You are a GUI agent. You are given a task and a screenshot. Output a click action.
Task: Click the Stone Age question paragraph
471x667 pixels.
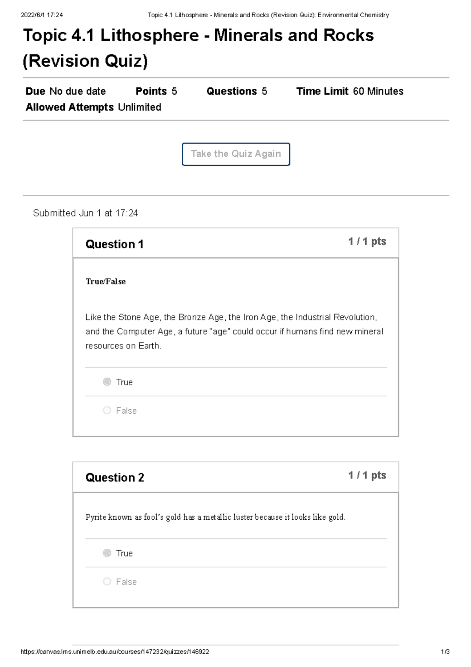234,332
